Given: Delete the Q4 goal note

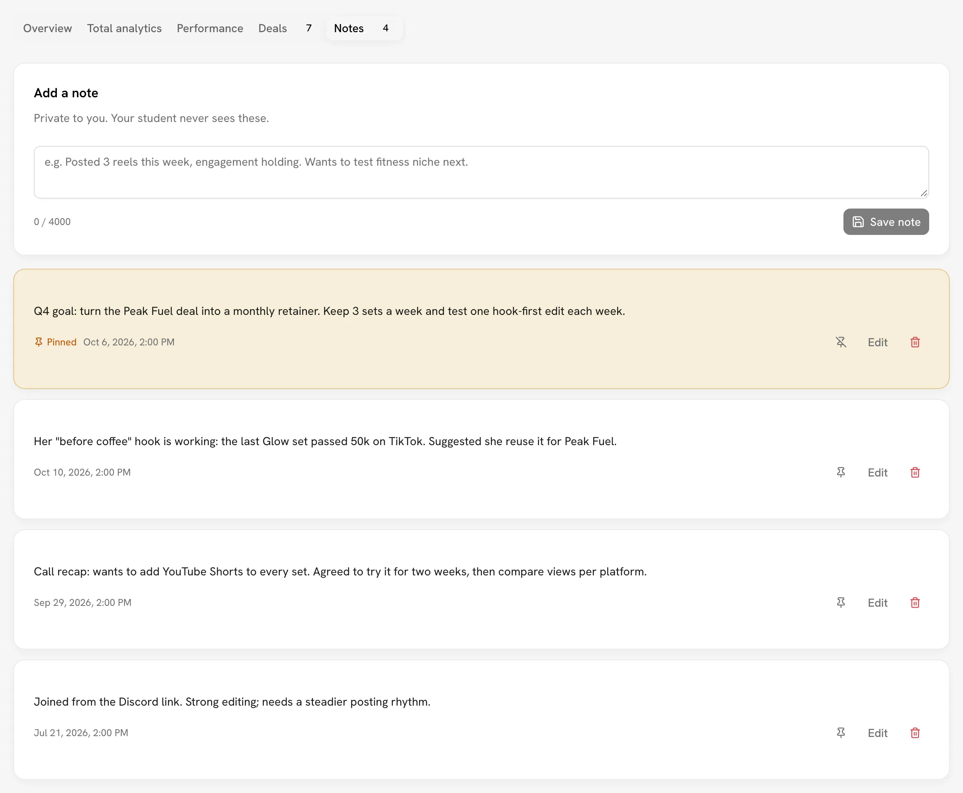Looking at the screenshot, I should [x=915, y=342].
